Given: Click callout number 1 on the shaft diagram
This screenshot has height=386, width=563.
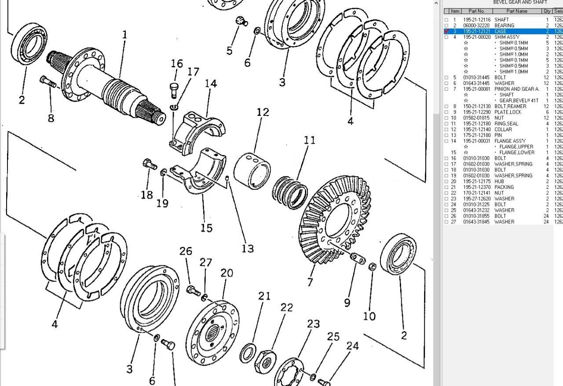Looking at the screenshot, I should pos(125,34).
